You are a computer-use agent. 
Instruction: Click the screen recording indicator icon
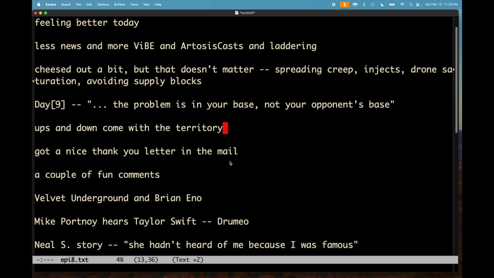(x=334, y=5)
